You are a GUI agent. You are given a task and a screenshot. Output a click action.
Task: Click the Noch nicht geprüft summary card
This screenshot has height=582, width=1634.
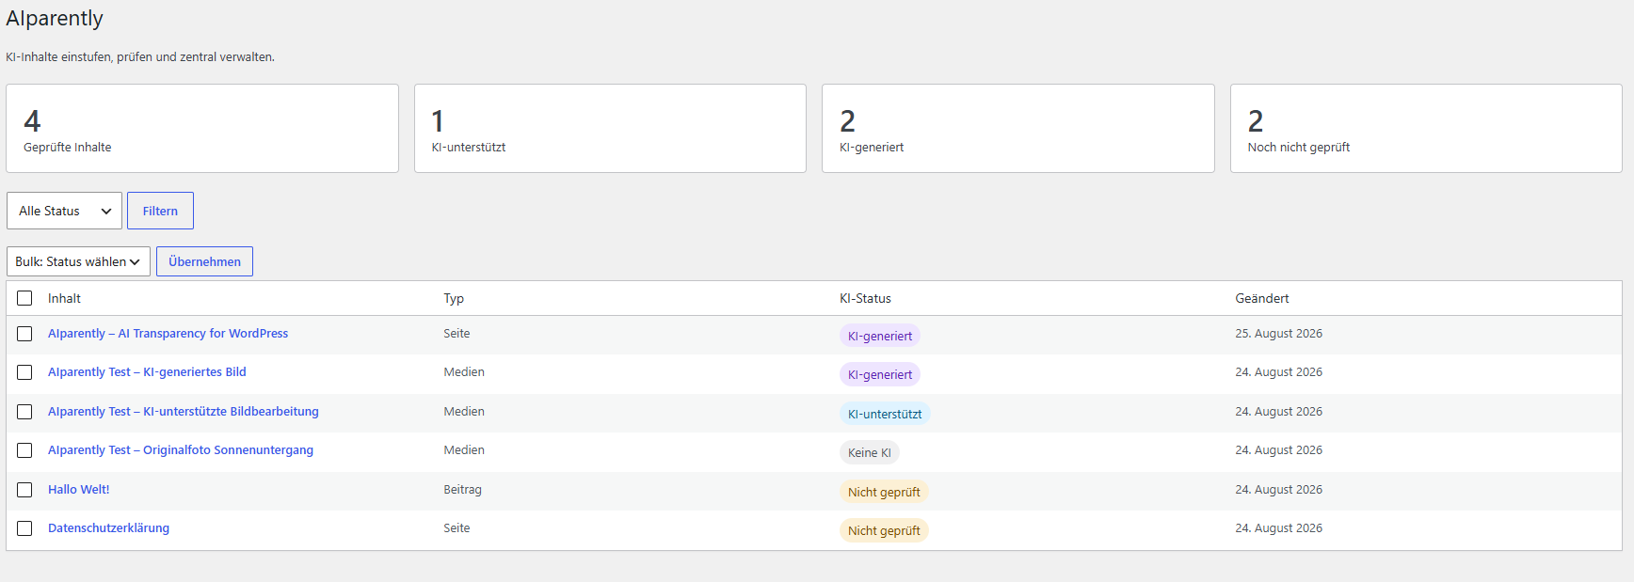click(x=1426, y=129)
